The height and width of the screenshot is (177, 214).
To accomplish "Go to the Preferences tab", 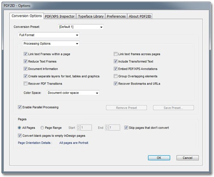I will click(x=116, y=16).
